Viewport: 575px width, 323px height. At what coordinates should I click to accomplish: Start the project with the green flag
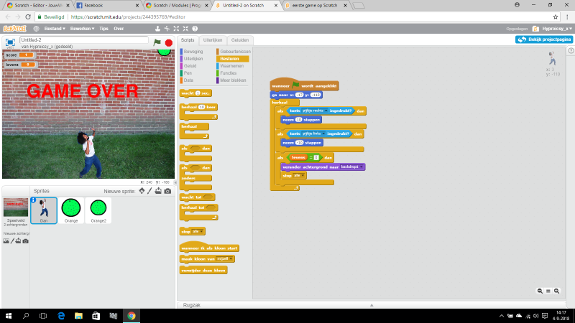tap(157, 42)
